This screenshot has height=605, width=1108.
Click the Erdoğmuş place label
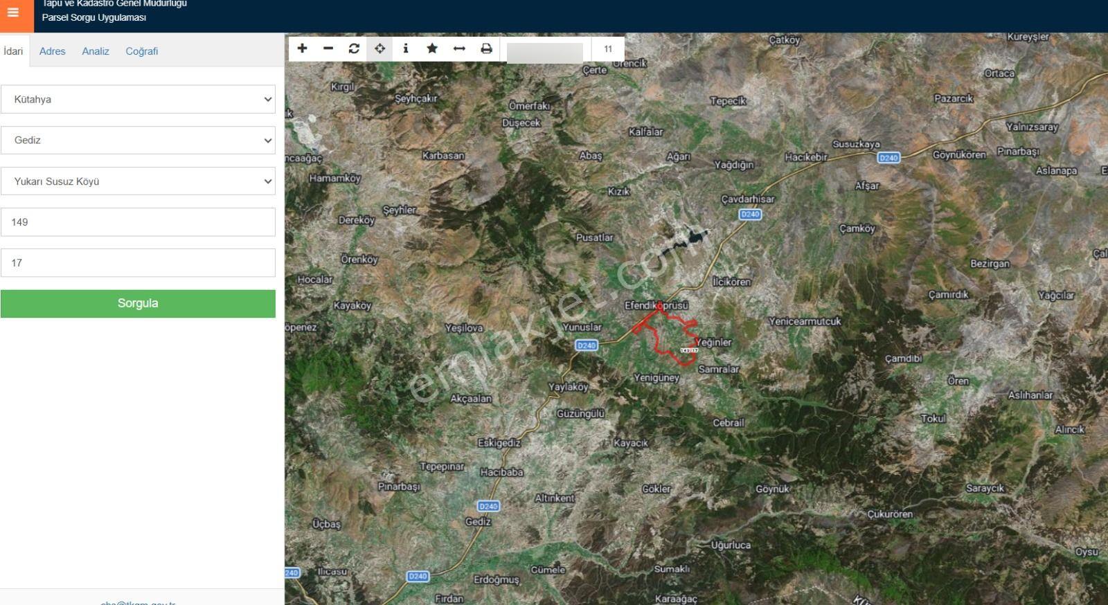tap(497, 579)
